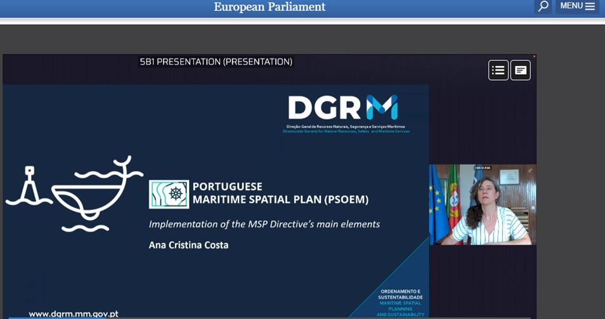Open the video chapters list icon
The image size is (605, 319).
pos(498,70)
